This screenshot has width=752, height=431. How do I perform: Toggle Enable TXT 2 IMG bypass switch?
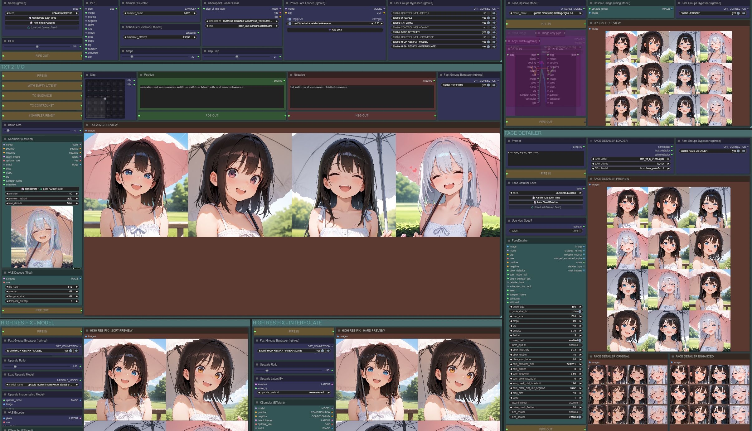point(488,85)
